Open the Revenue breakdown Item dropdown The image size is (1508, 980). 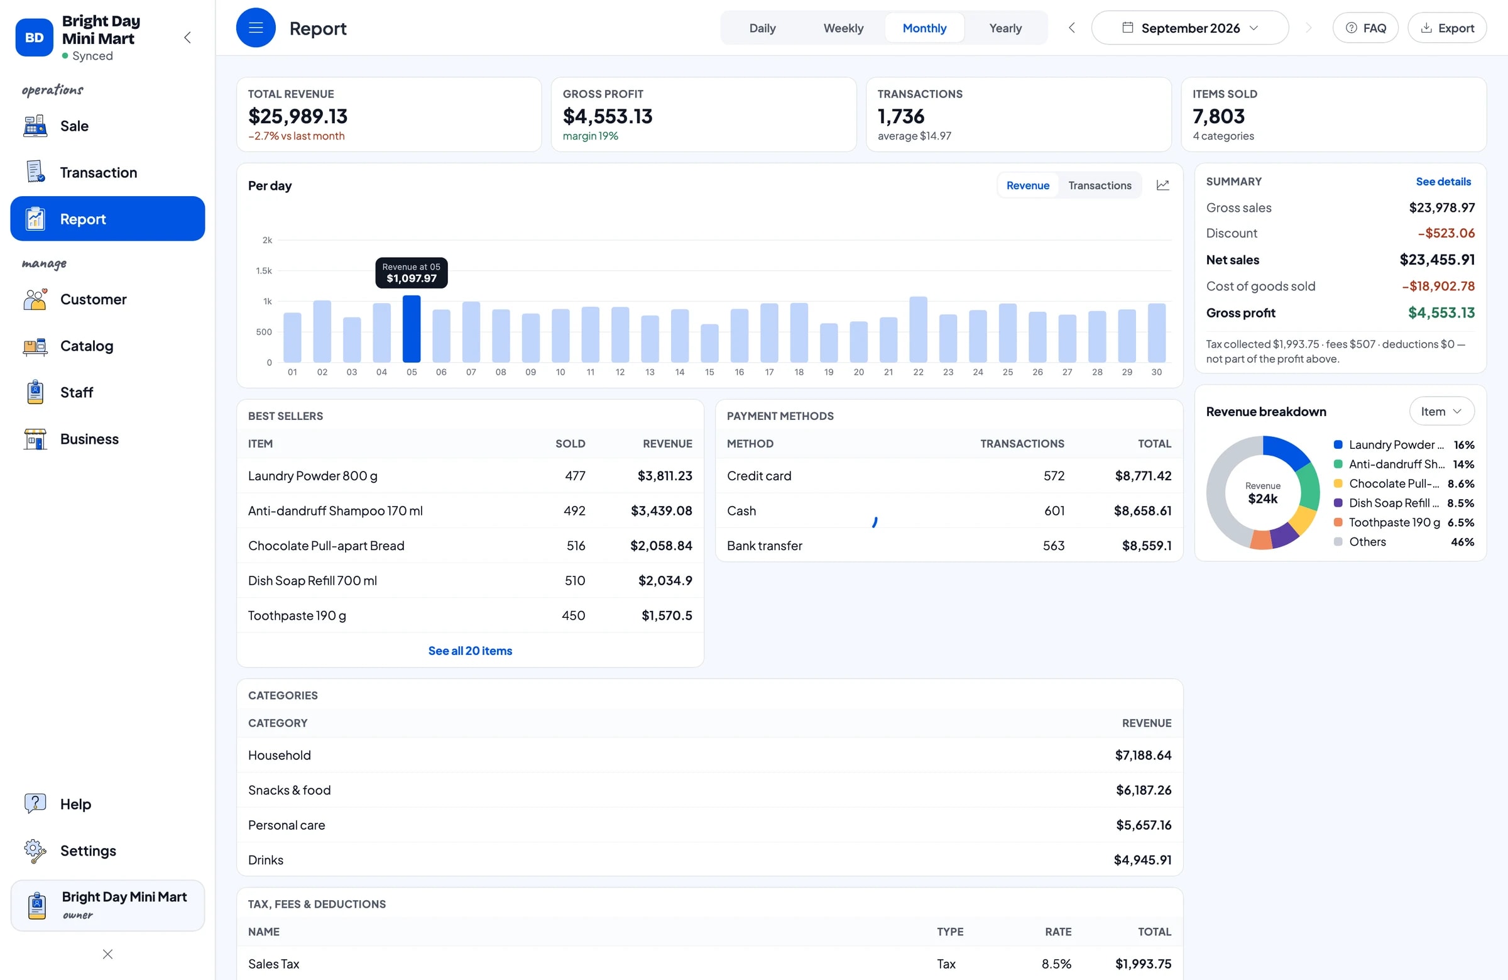(x=1441, y=411)
